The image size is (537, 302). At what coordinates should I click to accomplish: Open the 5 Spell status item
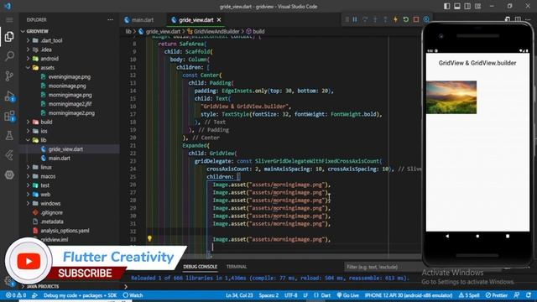pos(469,295)
